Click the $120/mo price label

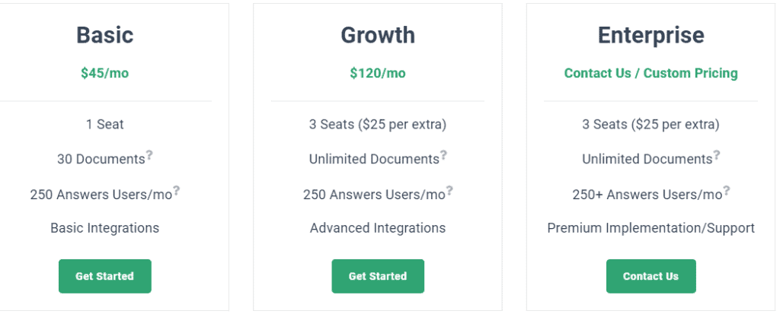[378, 73]
